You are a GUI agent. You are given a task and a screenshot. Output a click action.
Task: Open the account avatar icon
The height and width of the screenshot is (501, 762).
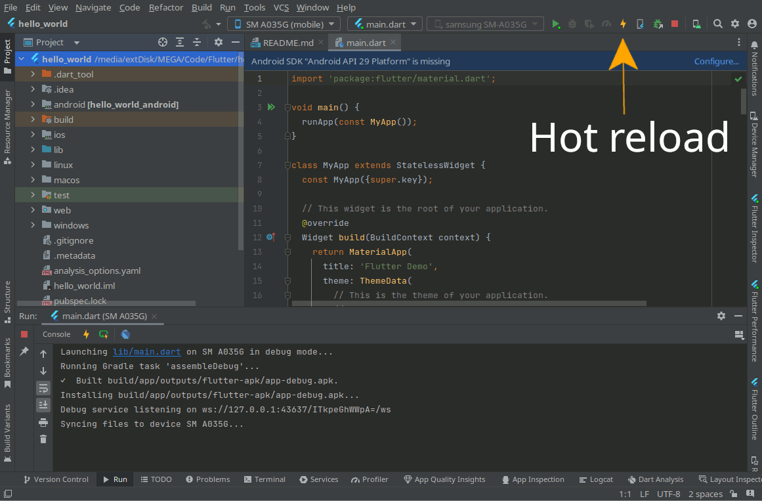751,24
